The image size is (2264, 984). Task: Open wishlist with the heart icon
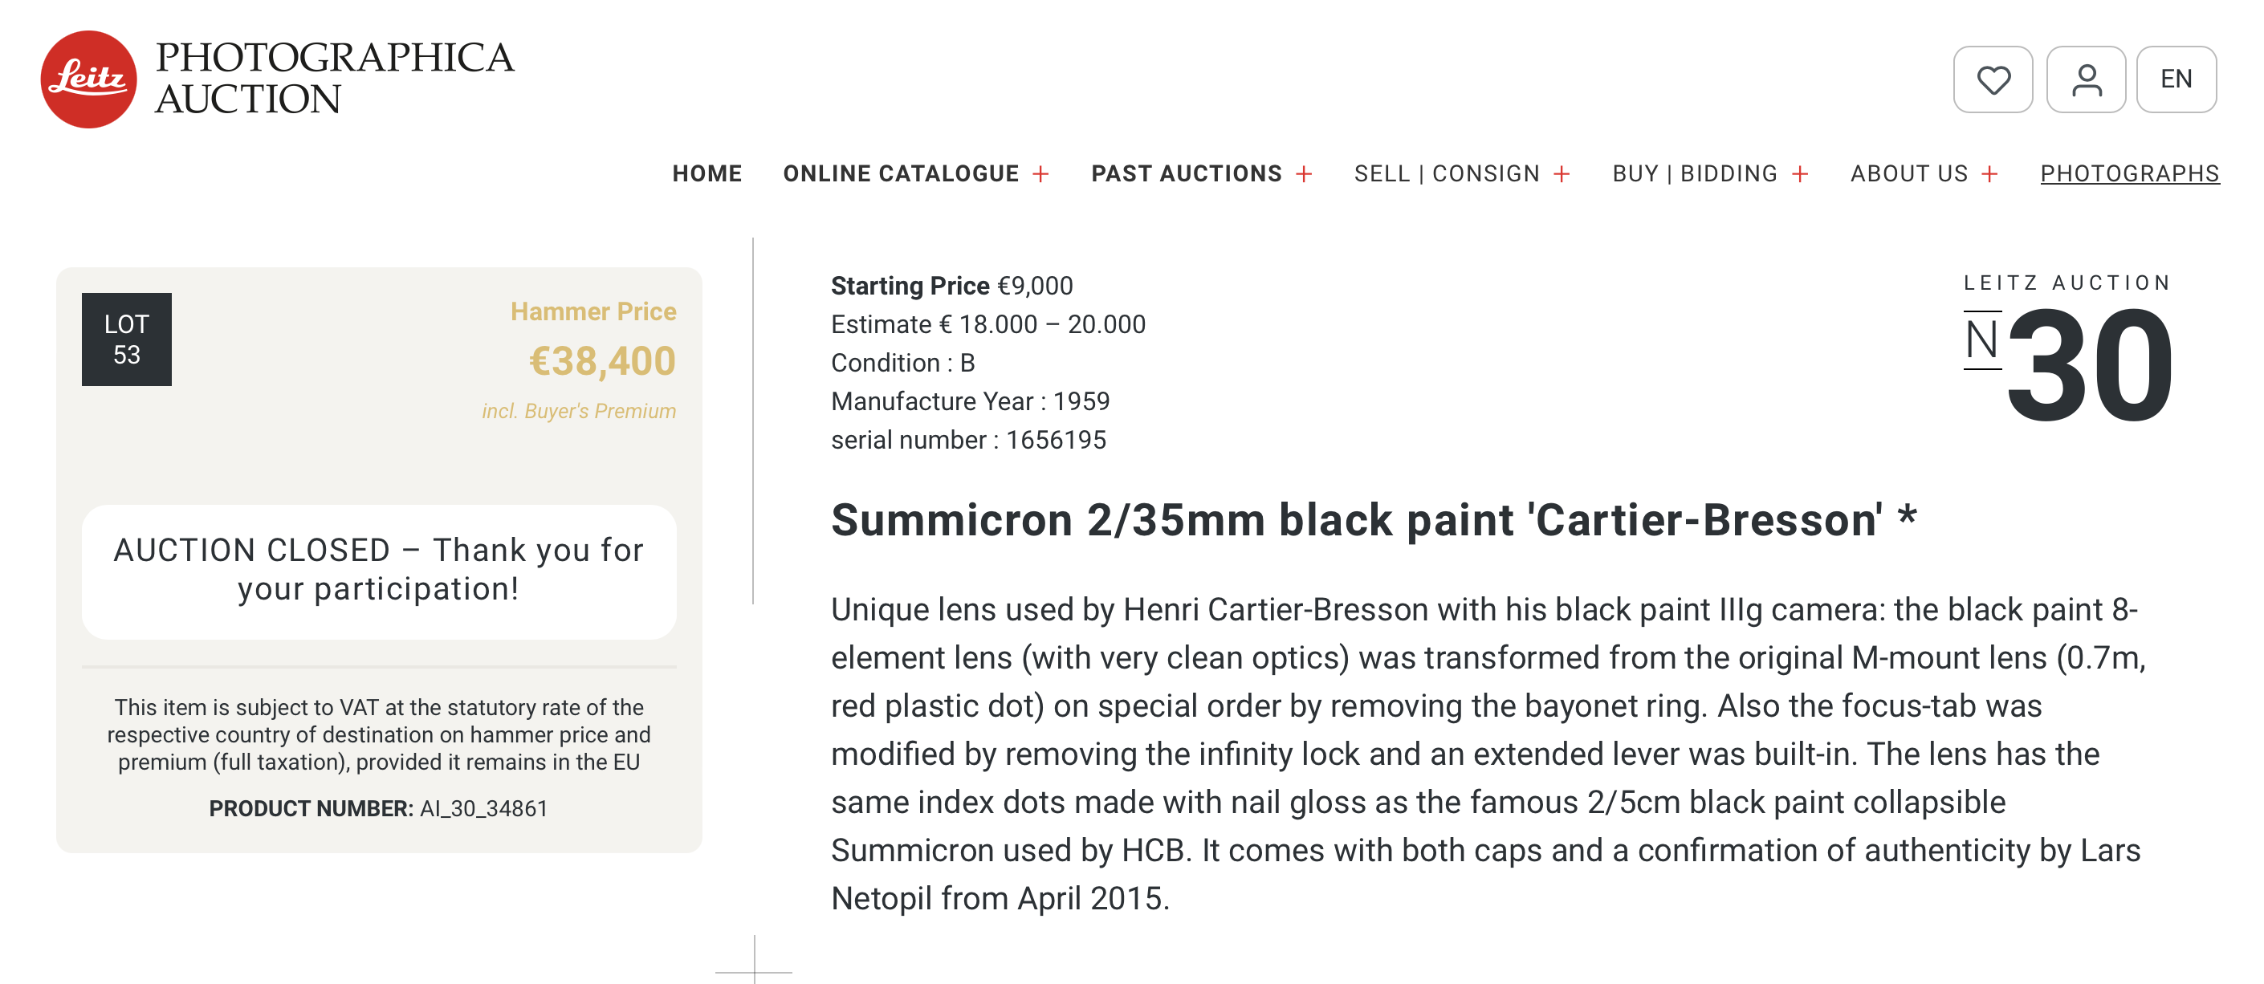(x=1993, y=79)
